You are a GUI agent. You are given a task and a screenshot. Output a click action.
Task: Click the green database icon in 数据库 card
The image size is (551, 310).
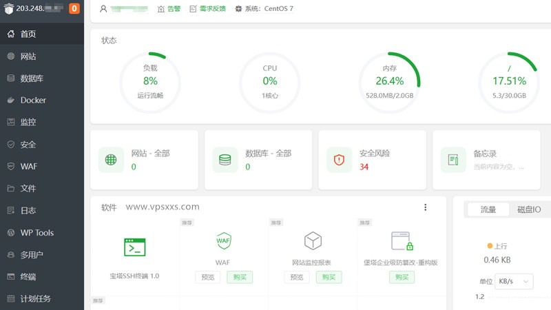pos(225,160)
